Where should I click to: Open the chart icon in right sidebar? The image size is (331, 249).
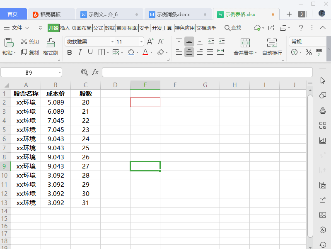tap(323, 140)
